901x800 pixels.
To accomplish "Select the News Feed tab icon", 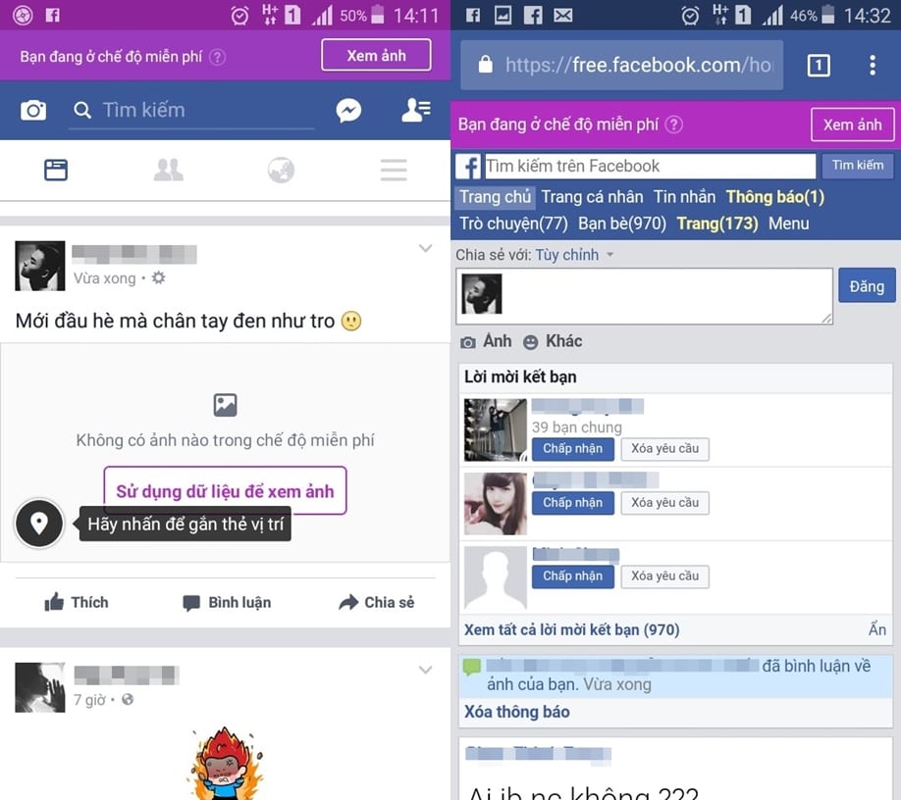I will coord(56,170).
